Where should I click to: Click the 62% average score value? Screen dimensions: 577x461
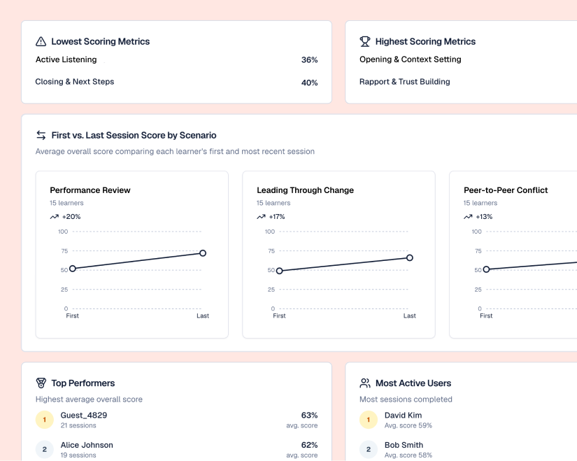[309, 445]
